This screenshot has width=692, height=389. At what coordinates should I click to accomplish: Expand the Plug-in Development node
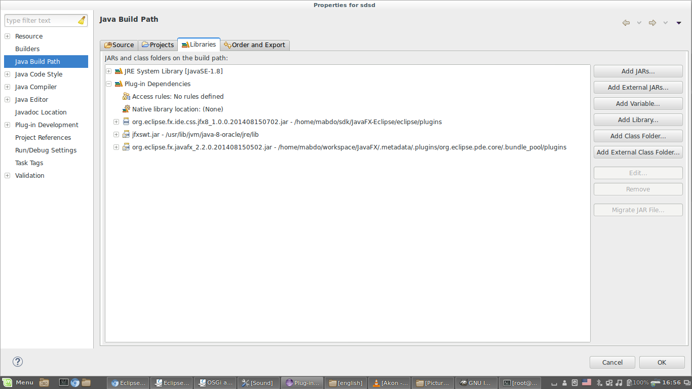[x=7, y=125]
